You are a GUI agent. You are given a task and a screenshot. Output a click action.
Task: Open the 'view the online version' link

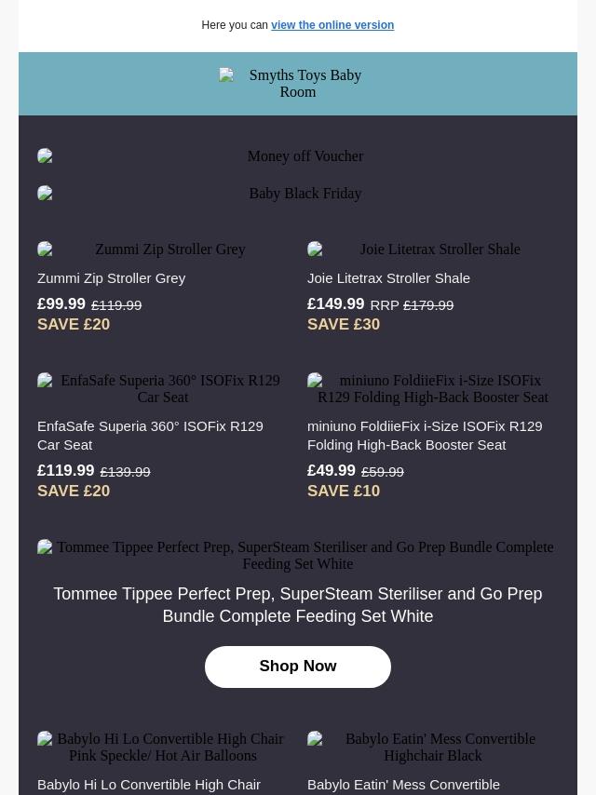pyautogui.click(x=332, y=25)
